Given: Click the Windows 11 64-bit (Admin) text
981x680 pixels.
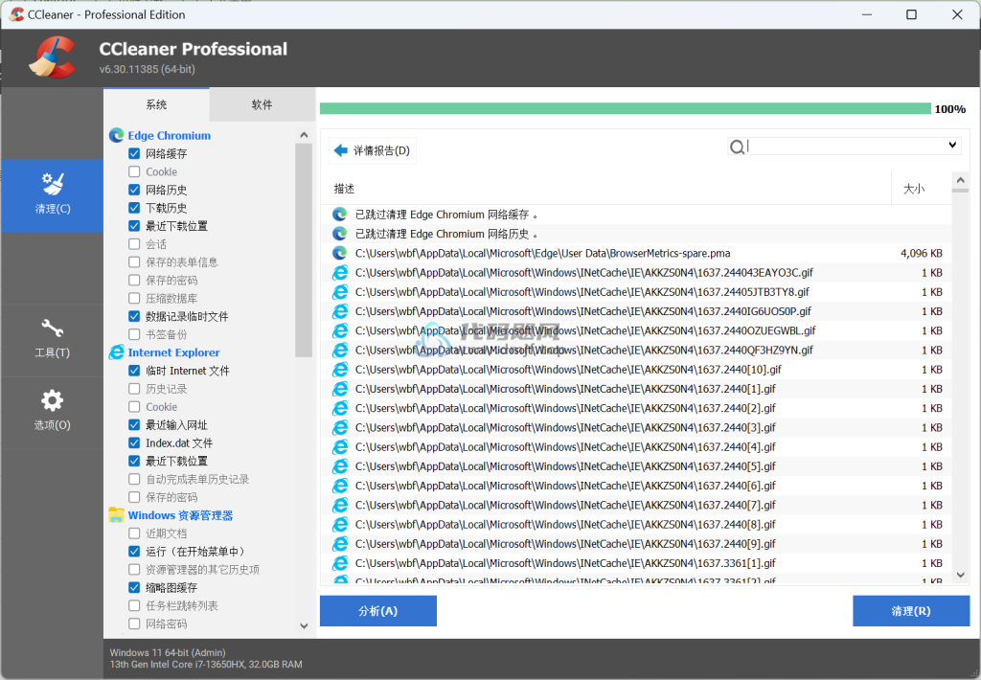Looking at the screenshot, I should click(168, 652).
